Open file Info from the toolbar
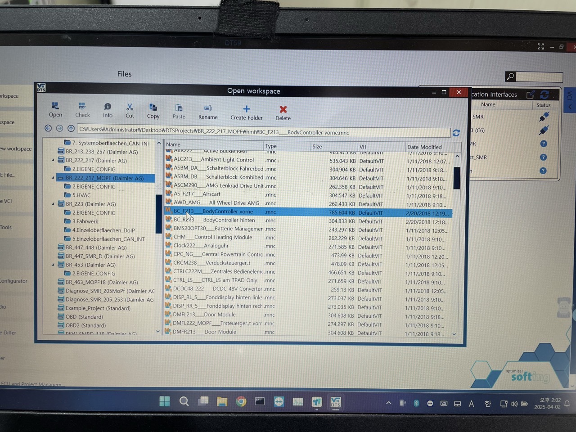The height and width of the screenshot is (432, 576). (x=108, y=110)
